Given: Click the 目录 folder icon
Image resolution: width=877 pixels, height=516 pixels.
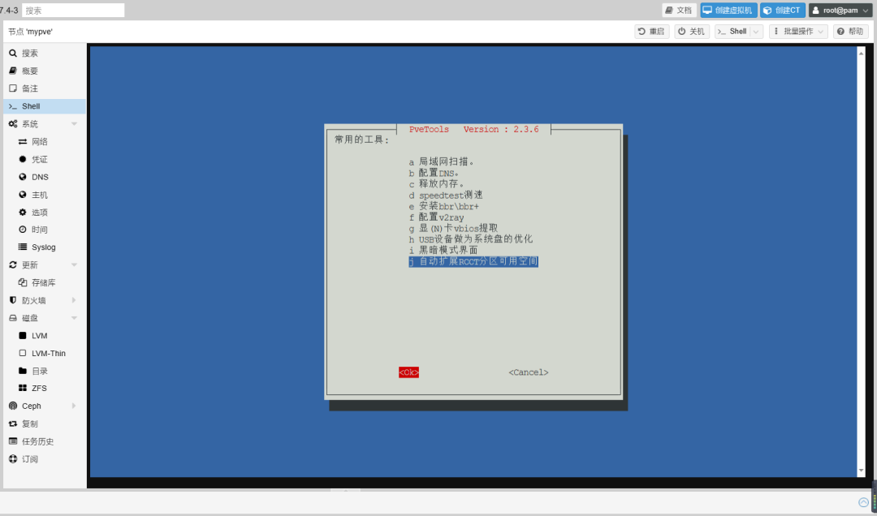Looking at the screenshot, I should tap(23, 371).
